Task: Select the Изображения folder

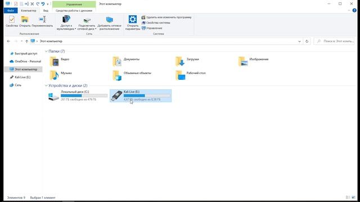Action: [x=254, y=61]
